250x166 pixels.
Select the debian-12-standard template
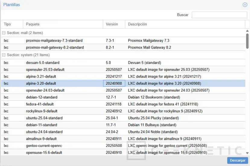pos(123,97)
